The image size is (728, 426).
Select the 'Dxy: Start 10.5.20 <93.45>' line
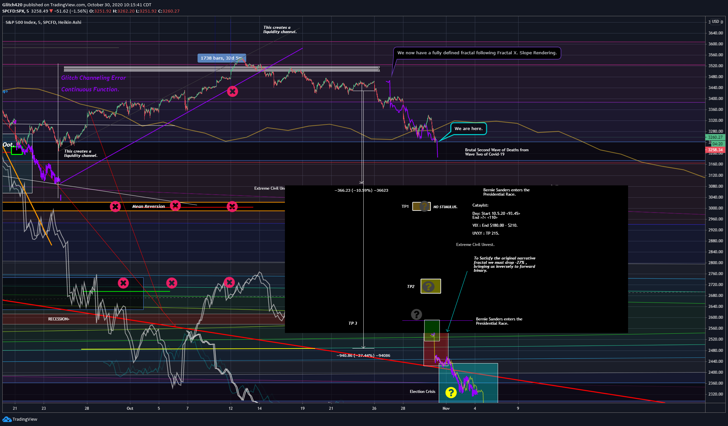pyautogui.click(x=496, y=213)
